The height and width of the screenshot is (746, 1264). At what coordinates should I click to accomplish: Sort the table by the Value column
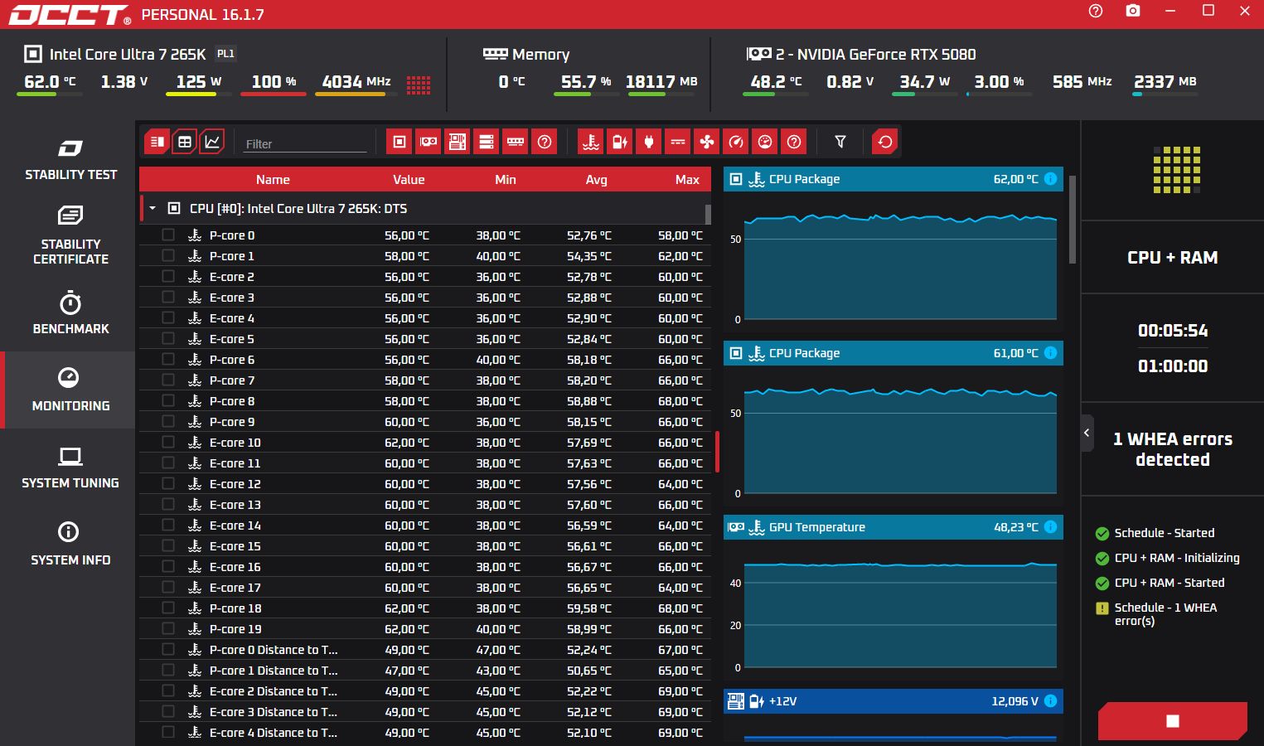pos(409,180)
